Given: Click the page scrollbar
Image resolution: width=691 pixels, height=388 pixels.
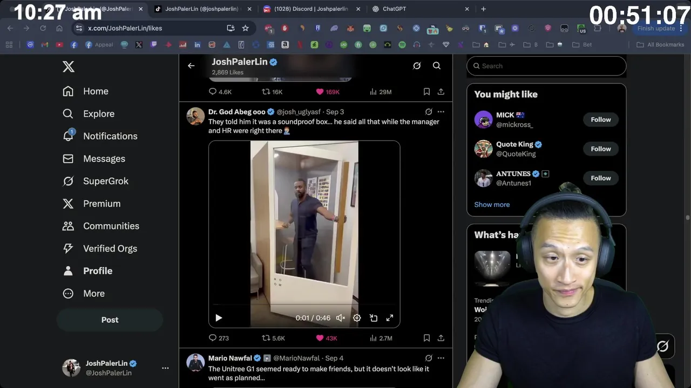Looking at the screenshot, I should click(687, 218).
